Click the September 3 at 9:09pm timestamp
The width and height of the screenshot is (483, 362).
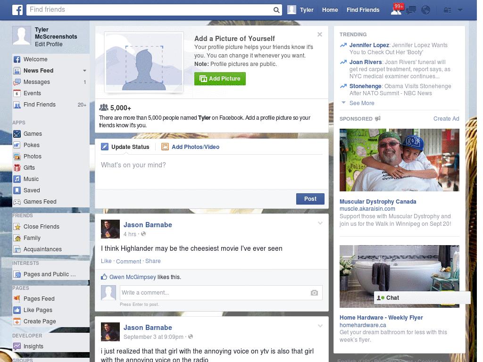[153, 337]
